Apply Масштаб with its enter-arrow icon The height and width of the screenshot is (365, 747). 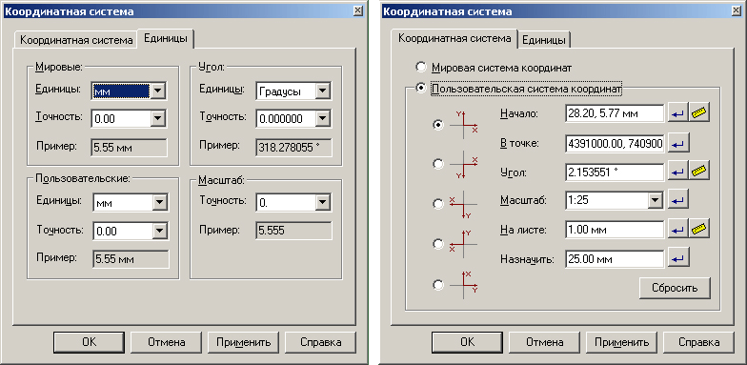click(x=678, y=200)
